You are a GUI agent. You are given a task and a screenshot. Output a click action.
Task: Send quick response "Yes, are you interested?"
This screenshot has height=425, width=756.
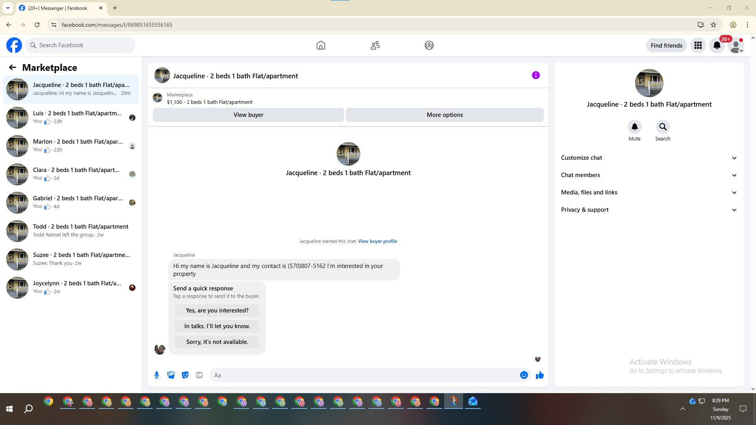[217, 310]
